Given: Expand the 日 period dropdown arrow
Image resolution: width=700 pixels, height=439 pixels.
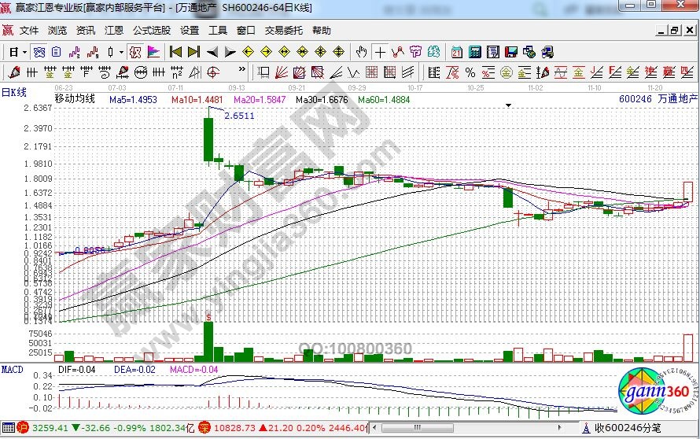Looking at the screenshot, I should (24, 52).
